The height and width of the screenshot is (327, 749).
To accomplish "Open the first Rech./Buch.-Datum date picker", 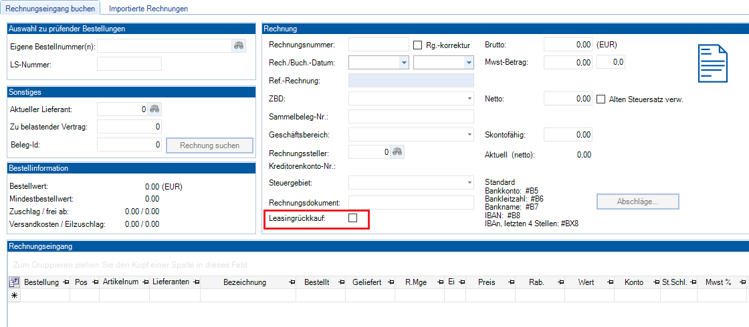I will pos(403,63).
